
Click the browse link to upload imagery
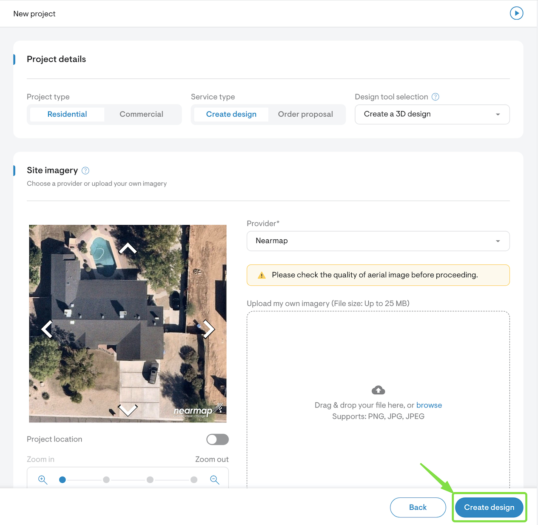[x=429, y=405]
